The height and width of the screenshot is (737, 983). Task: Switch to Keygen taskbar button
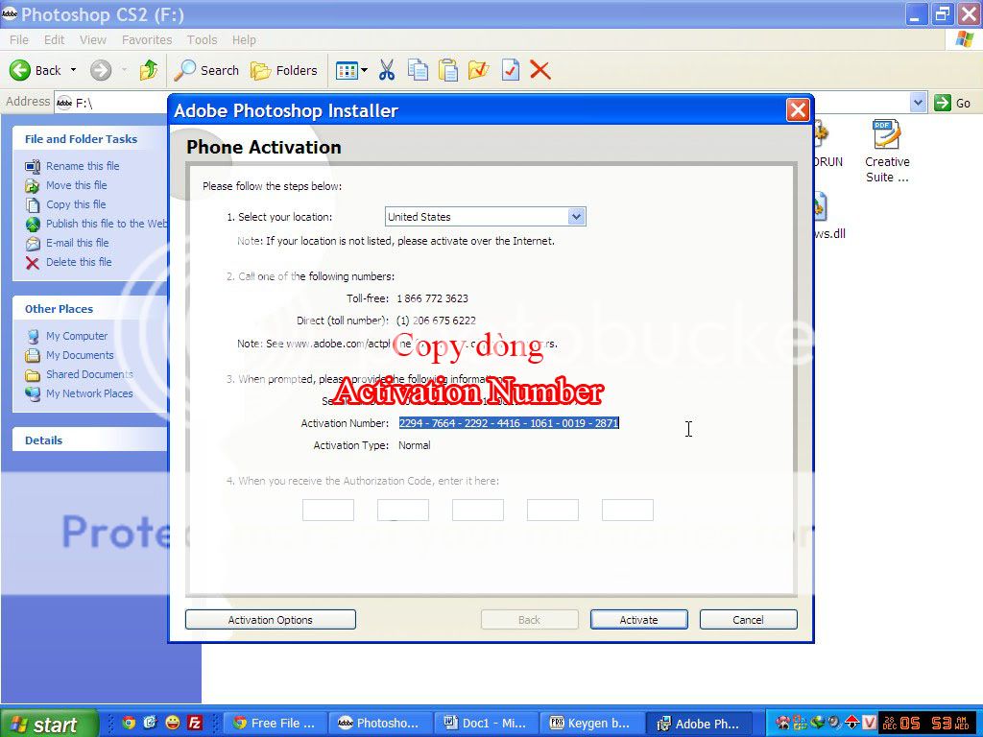(x=592, y=724)
